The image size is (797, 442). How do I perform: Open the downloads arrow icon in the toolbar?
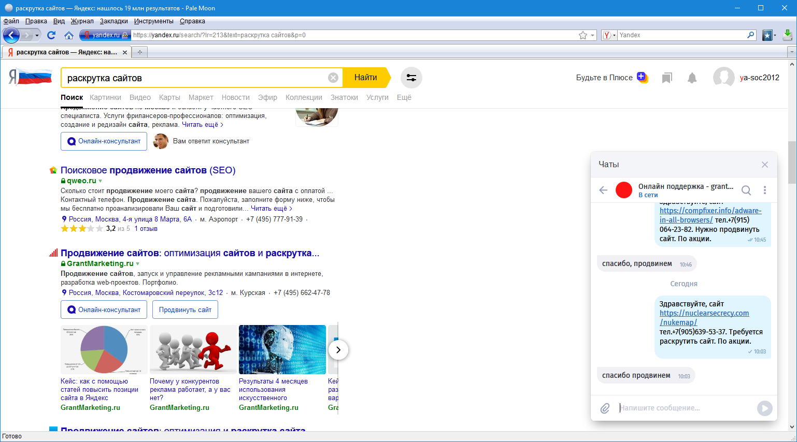787,35
